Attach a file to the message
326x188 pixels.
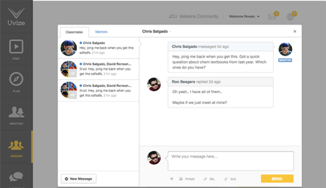[x=209, y=179]
